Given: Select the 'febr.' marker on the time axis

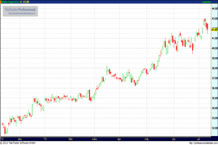Looking at the screenshot, I should pyautogui.click(x=71, y=138).
